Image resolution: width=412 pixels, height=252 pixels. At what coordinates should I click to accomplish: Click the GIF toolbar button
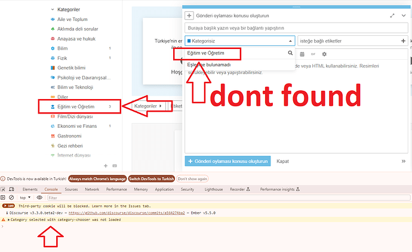pyautogui.click(x=313, y=54)
